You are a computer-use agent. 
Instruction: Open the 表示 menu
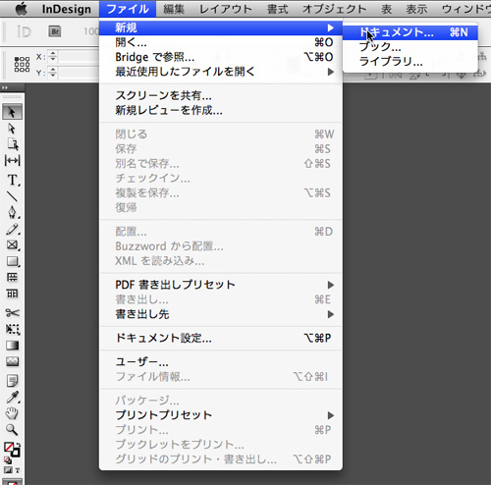point(416,9)
